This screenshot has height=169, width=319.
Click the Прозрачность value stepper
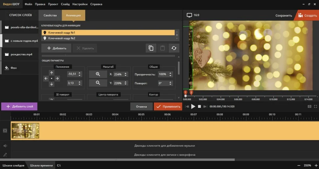pyautogui.click(x=171, y=74)
